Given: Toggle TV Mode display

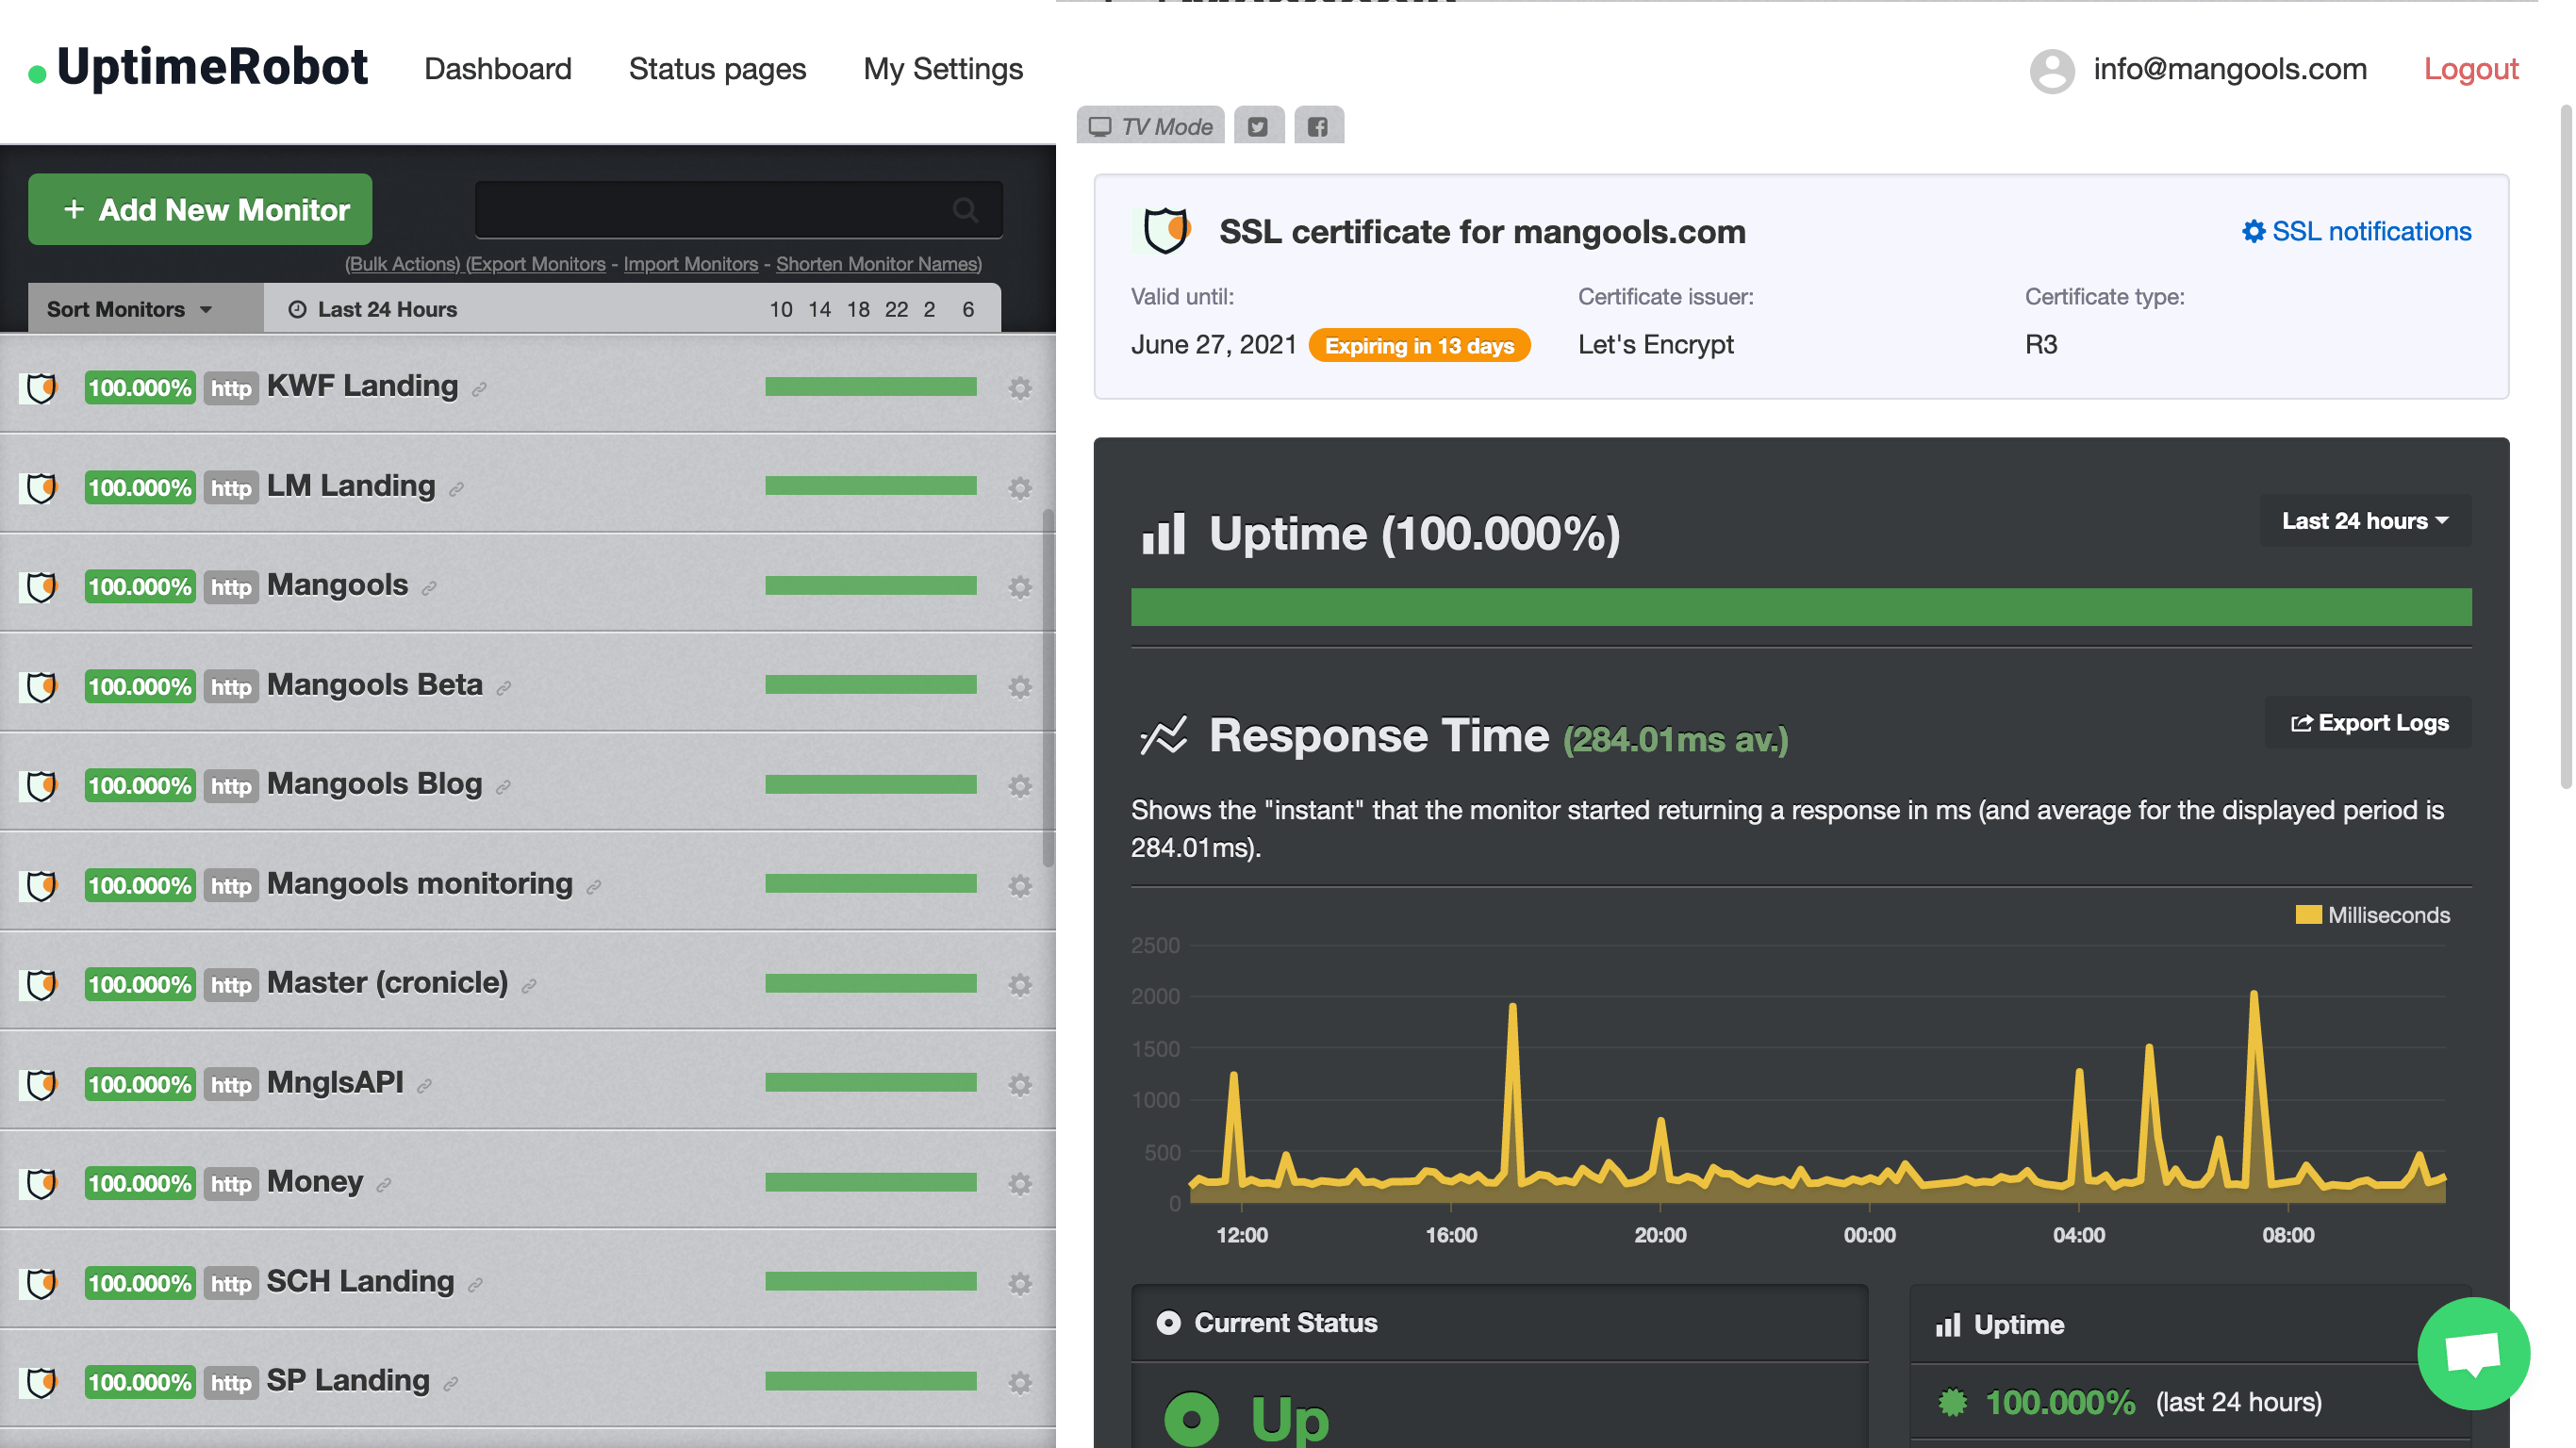Looking at the screenshot, I should tap(1150, 126).
